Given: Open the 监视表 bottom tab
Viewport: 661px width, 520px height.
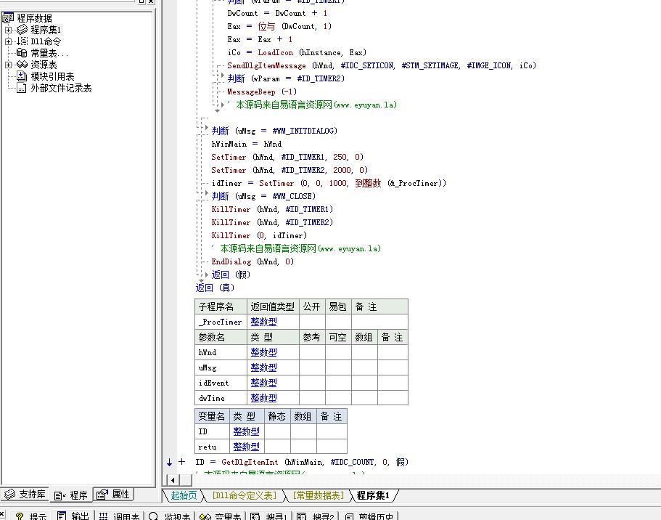Looking at the screenshot, I should 171,516.
